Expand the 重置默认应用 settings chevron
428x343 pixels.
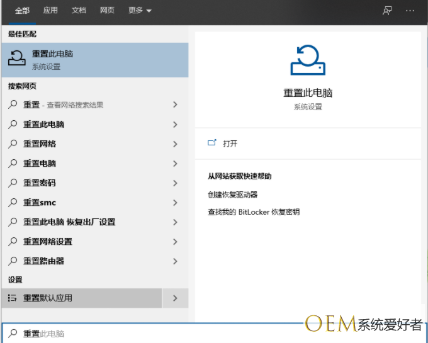coord(175,298)
